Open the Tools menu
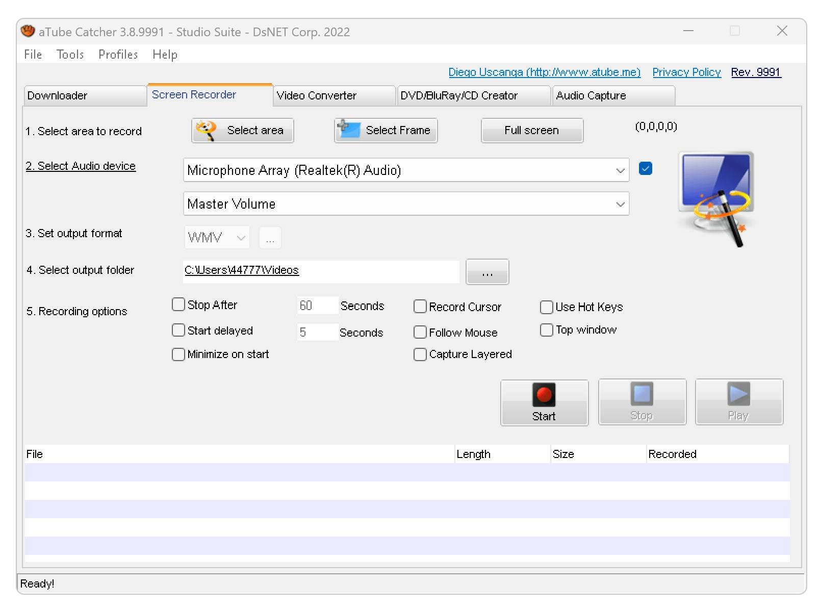 click(70, 55)
